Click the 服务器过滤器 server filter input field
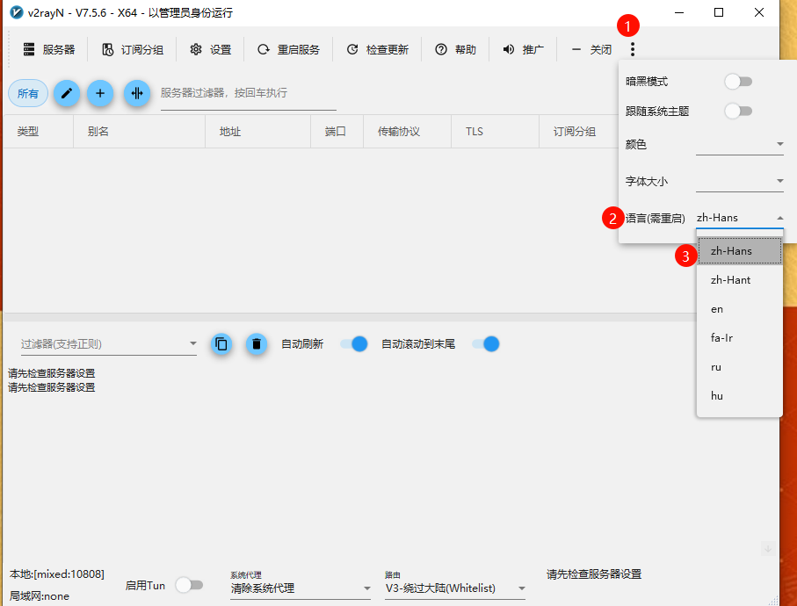This screenshot has height=606, width=797. (x=248, y=93)
